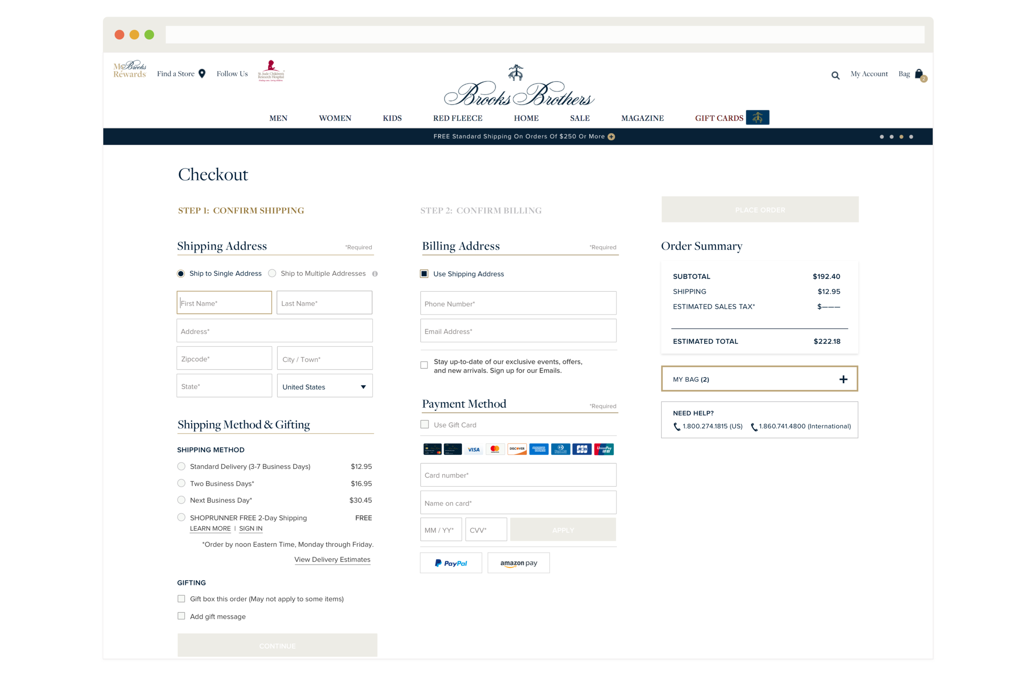This screenshot has width=1036, height=679.
Task: Click the Apply payment button
Action: [563, 530]
